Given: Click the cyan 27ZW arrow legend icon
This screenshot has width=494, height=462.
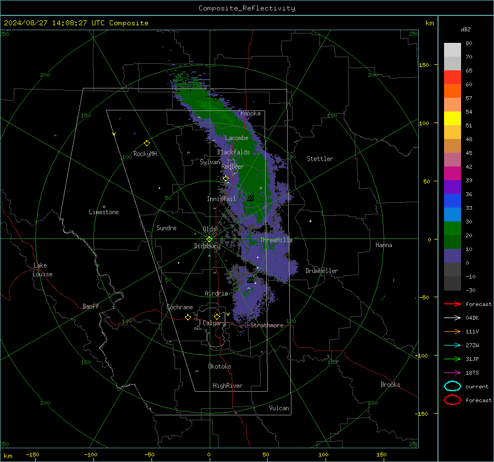Looking at the screenshot, I should 452,346.
